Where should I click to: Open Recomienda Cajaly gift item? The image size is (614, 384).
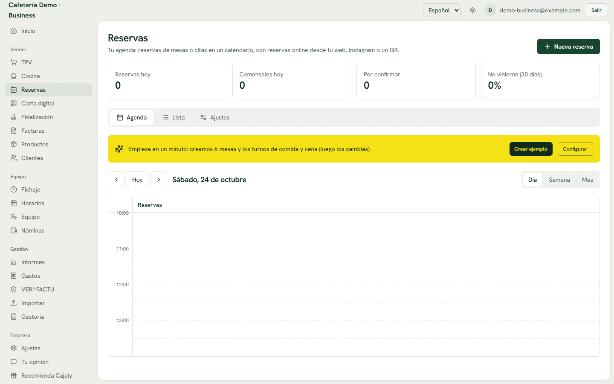(x=49, y=375)
